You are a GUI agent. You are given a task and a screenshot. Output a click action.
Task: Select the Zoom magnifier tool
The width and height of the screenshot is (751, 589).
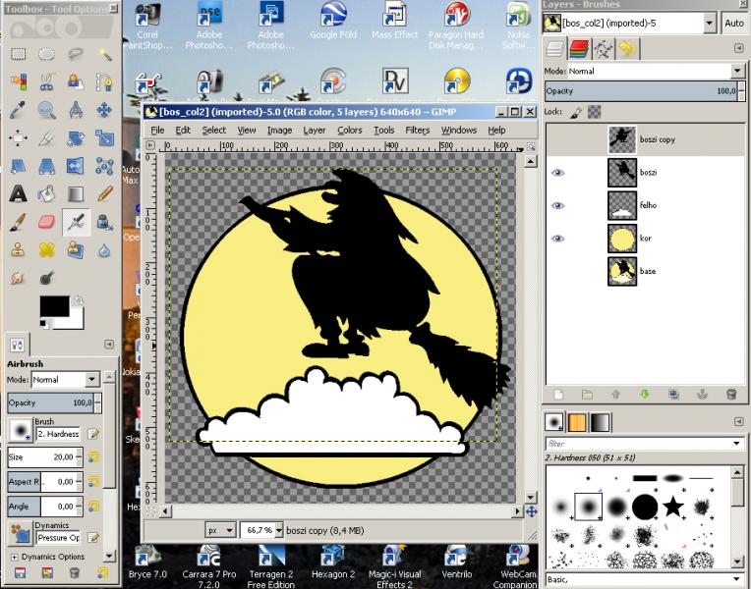[x=46, y=110]
